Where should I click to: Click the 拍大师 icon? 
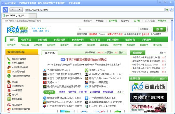click(x=9, y=95)
